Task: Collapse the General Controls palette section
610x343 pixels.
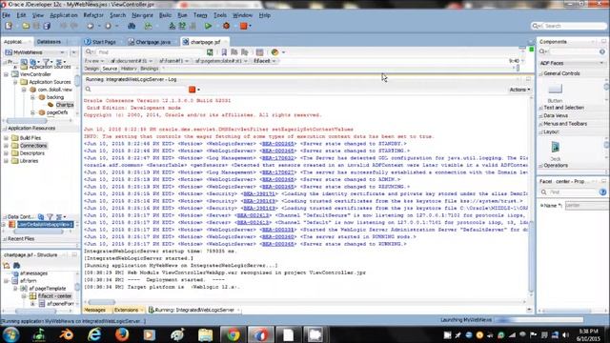Action: point(540,73)
